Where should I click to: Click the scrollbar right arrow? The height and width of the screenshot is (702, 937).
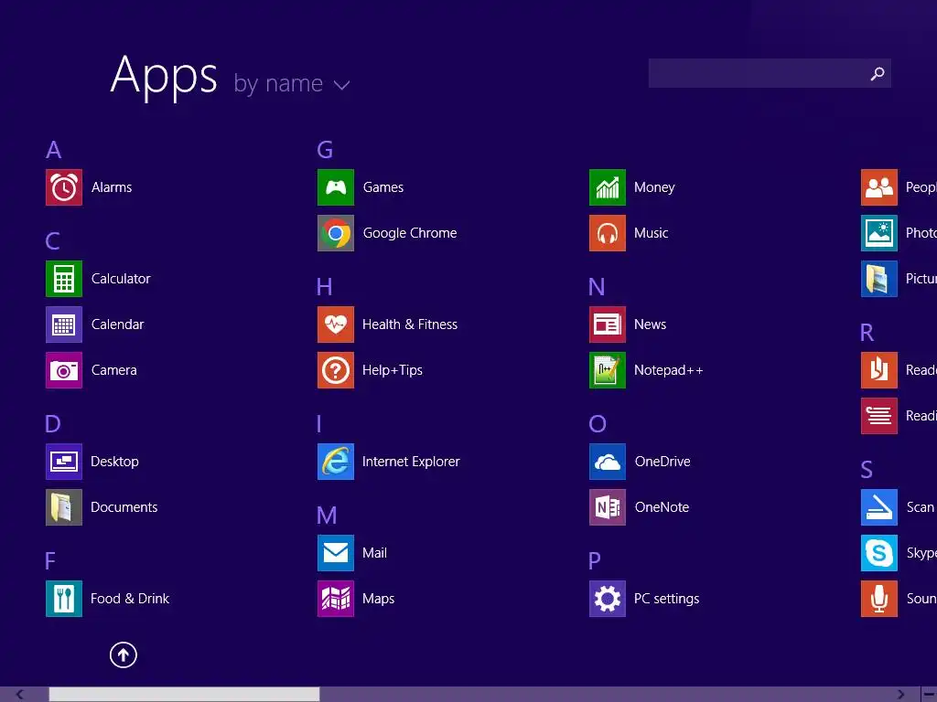point(900,695)
